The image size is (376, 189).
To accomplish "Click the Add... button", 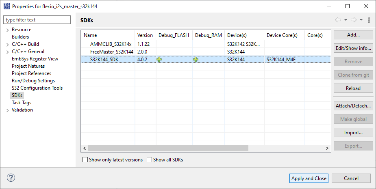I will tap(353, 35).
